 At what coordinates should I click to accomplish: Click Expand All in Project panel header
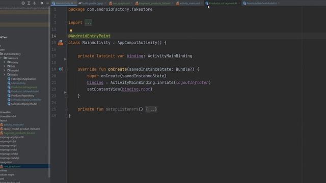click(x=29, y=3)
